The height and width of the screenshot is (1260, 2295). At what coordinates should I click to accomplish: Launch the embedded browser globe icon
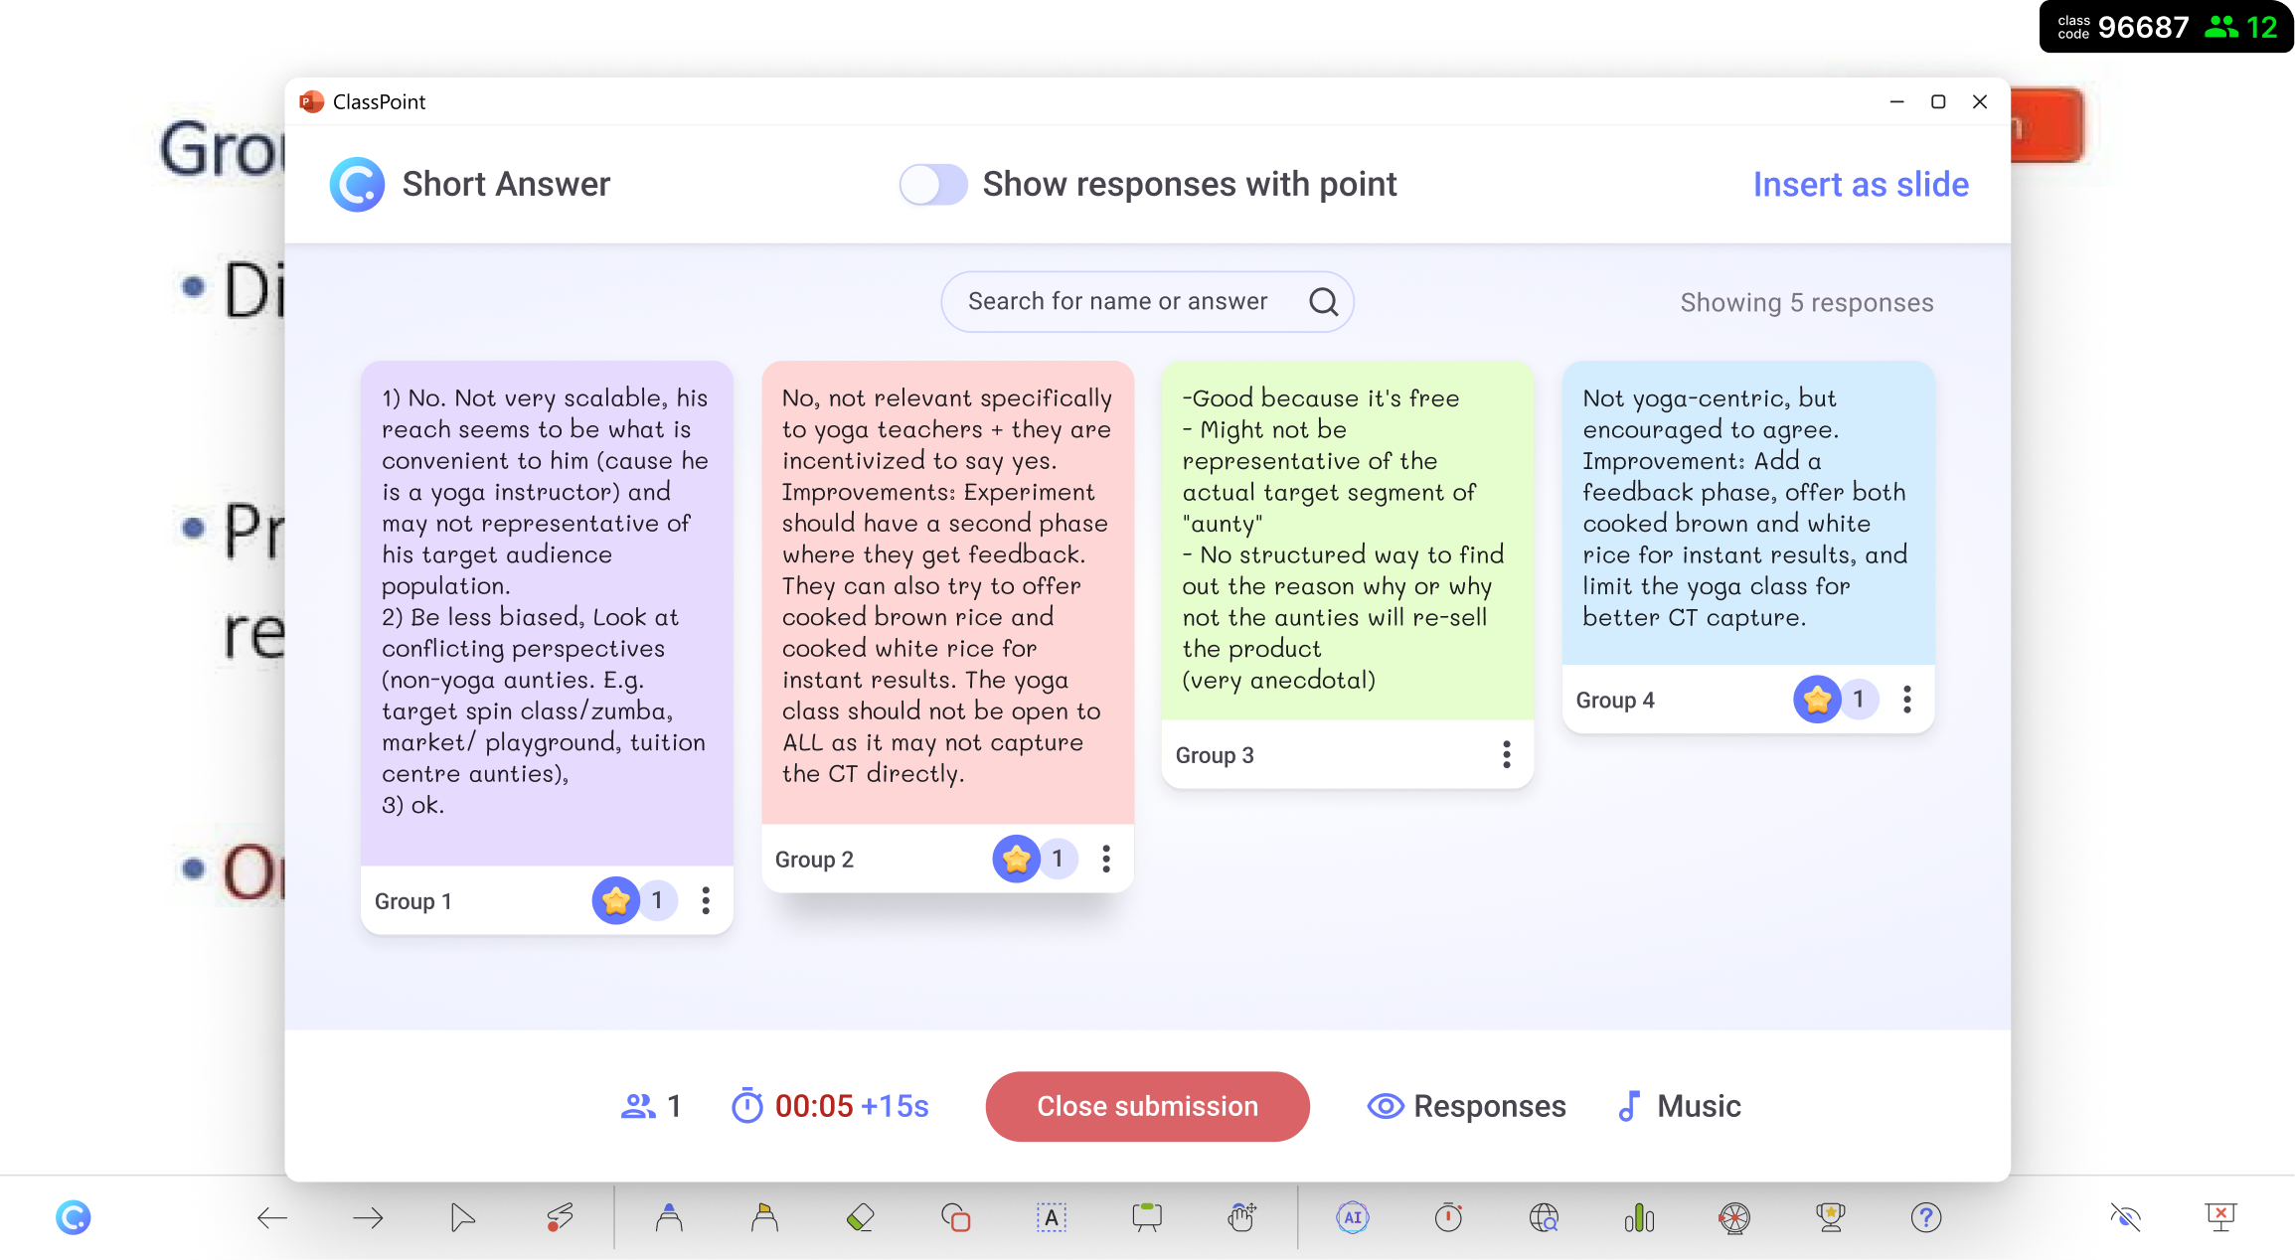pyautogui.click(x=1544, y=1217)
